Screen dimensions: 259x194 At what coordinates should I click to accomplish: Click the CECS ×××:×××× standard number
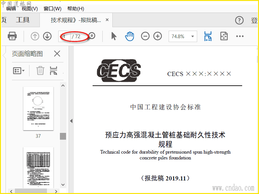pos(199,74)
